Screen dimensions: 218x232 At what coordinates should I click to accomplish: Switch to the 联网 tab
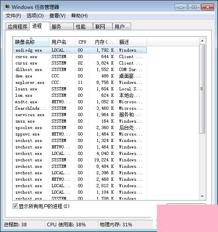(102, 27)
